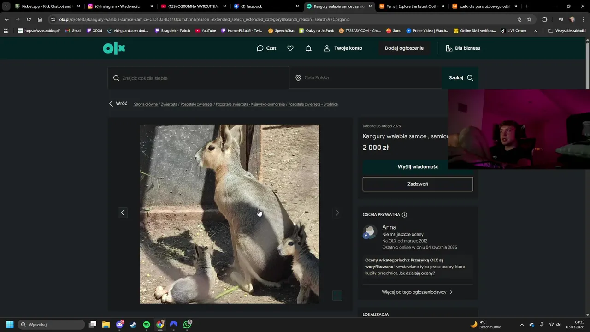The image size is (590, 332).
Task: Switch to 'szelki dla psa służbowego' tab
Action: (x=485, y=6)
